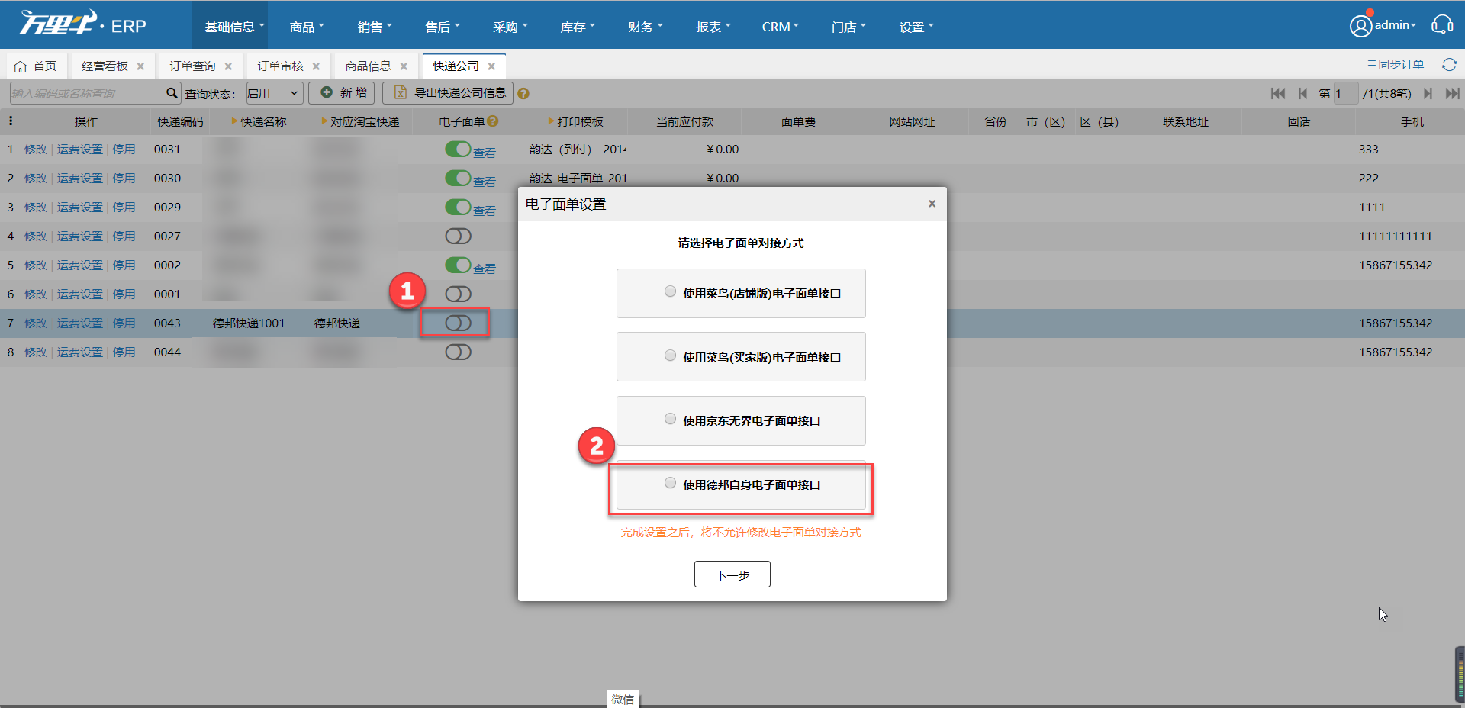Toggle 电子面单 switch for courier 0031

[458, 149]
